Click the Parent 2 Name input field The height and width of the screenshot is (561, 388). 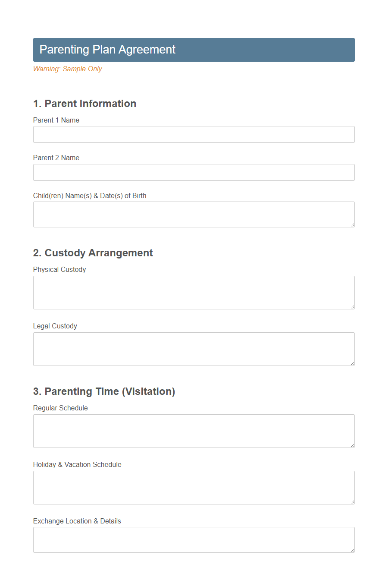pos(194,172)
